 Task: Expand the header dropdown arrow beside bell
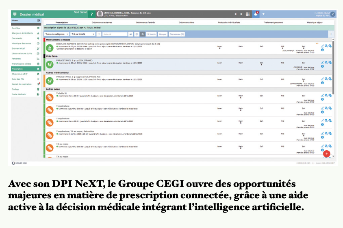click(263, 14)
